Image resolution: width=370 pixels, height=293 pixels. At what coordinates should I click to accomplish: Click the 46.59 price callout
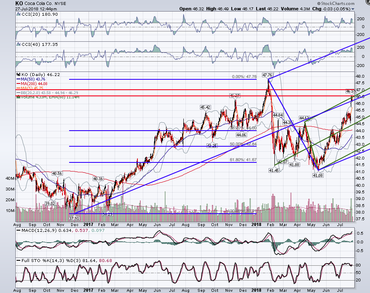click(x=351, y=91)
